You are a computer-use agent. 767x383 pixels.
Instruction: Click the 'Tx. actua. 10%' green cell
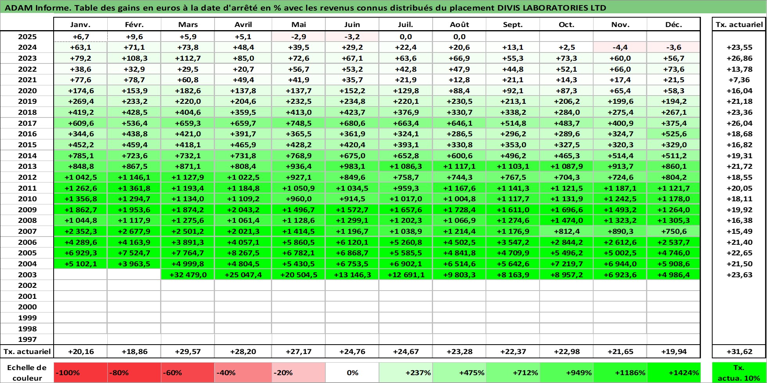click(x=739, y=372)
